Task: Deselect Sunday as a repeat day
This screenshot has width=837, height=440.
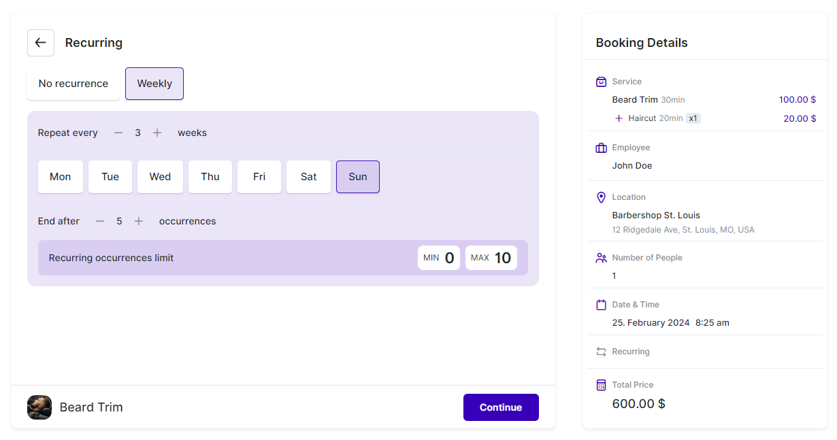Action: 358,177
